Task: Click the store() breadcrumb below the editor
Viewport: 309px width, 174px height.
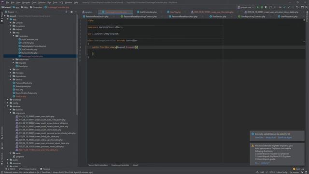Action: [x=135, y=165]
